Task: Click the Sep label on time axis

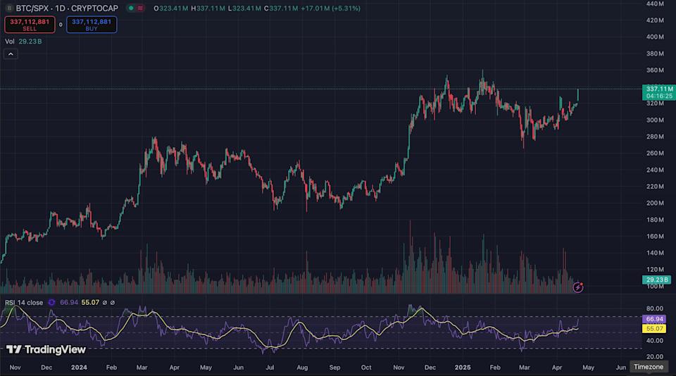Action: pos(334,368)
